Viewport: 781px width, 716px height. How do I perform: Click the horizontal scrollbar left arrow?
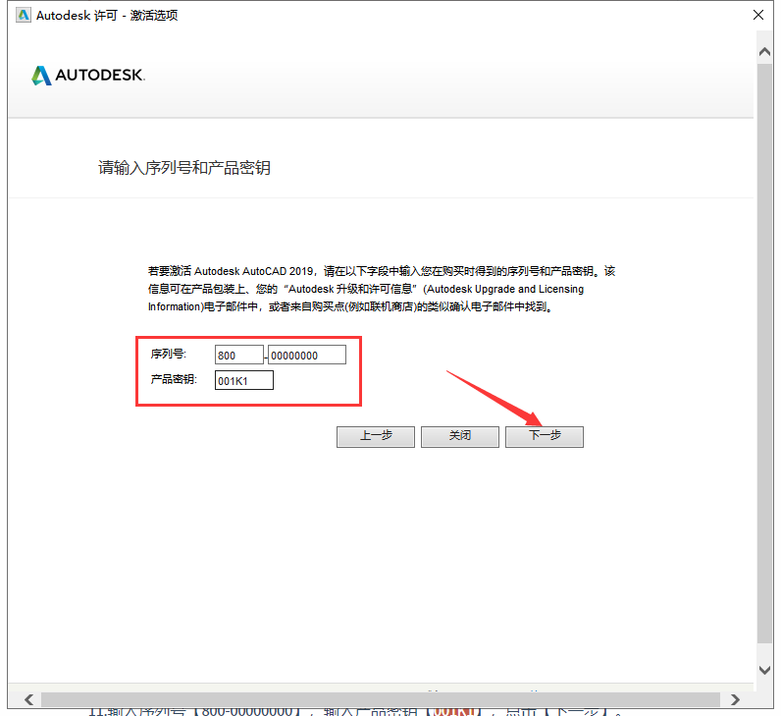pos(28,699)
